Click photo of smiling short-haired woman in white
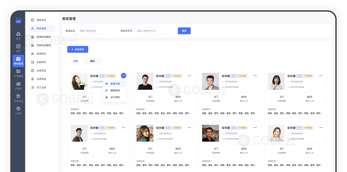 click(276, 133)
